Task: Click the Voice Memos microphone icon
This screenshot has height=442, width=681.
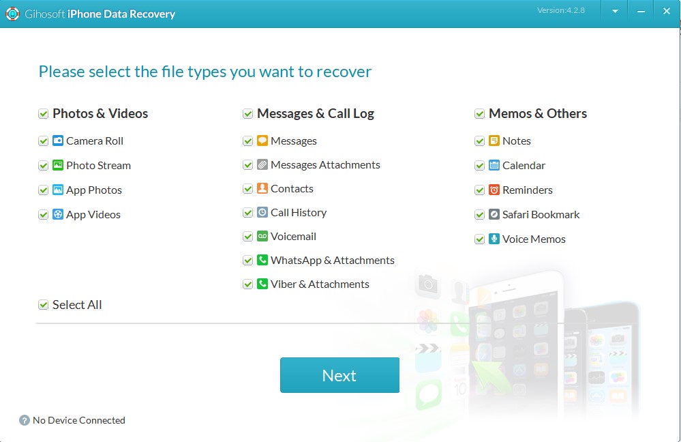Action: pos(494,239)
